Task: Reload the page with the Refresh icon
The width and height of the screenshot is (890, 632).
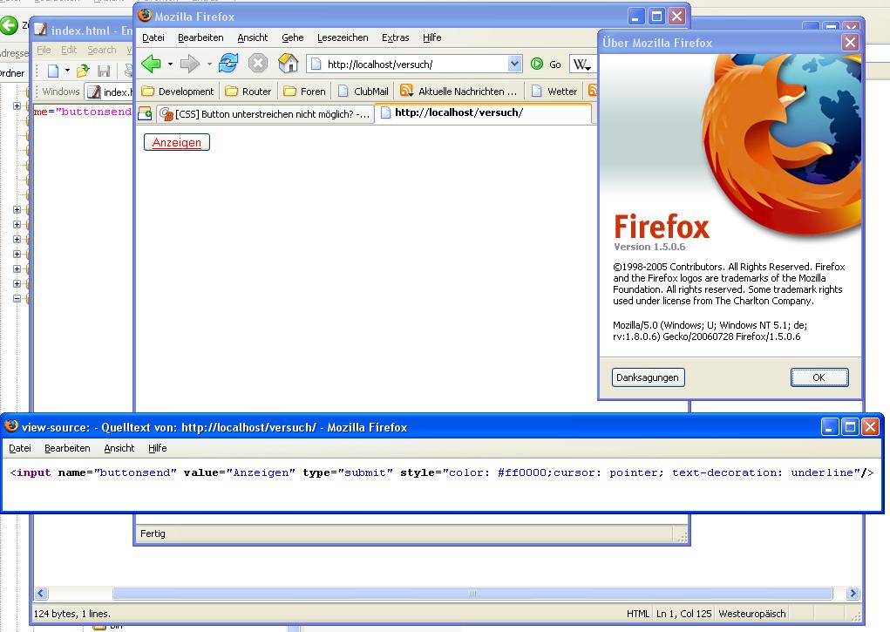Action: (228, 63)
